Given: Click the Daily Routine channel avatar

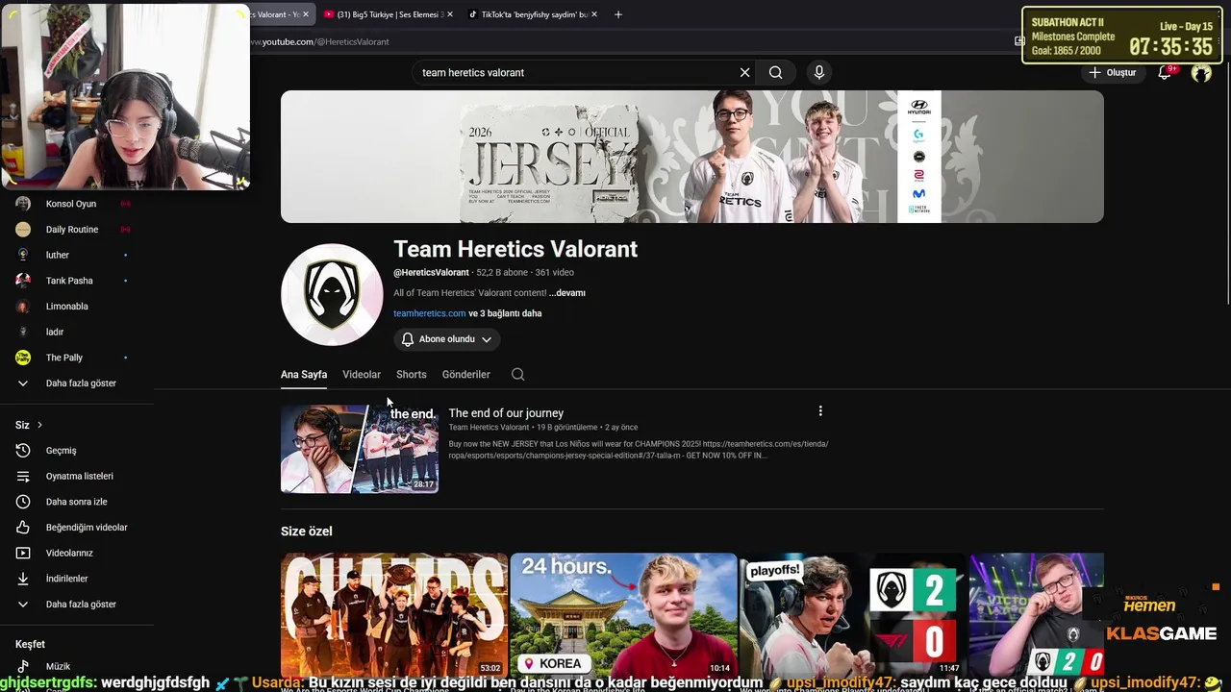Looking at the screenshot, I should pyautogui.click(x=23, y=230).
